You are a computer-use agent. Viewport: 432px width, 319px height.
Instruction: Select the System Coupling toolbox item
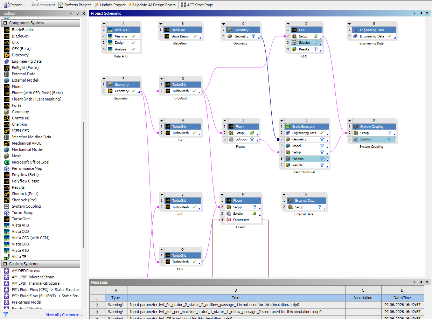pos(26,206)
